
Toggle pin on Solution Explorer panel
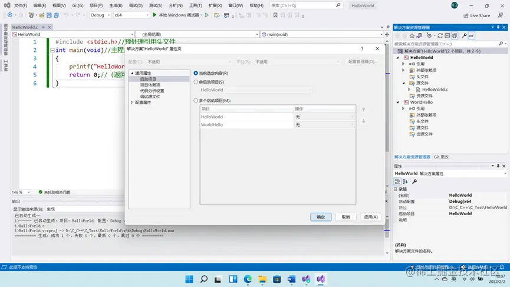pos(498,27)
